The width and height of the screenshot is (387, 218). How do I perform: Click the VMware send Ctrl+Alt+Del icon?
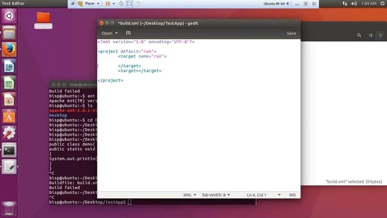point(121,4)
